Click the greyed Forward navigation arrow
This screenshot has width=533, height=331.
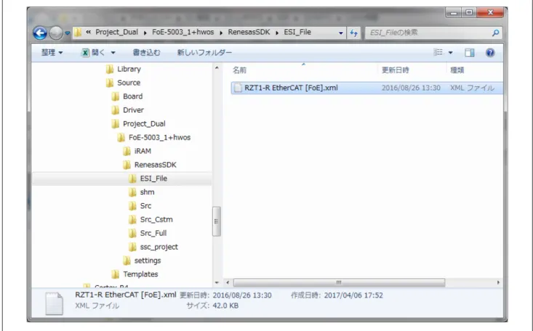click(56, 33)
